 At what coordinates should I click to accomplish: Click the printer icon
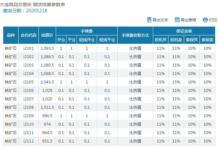pos(205,20)
